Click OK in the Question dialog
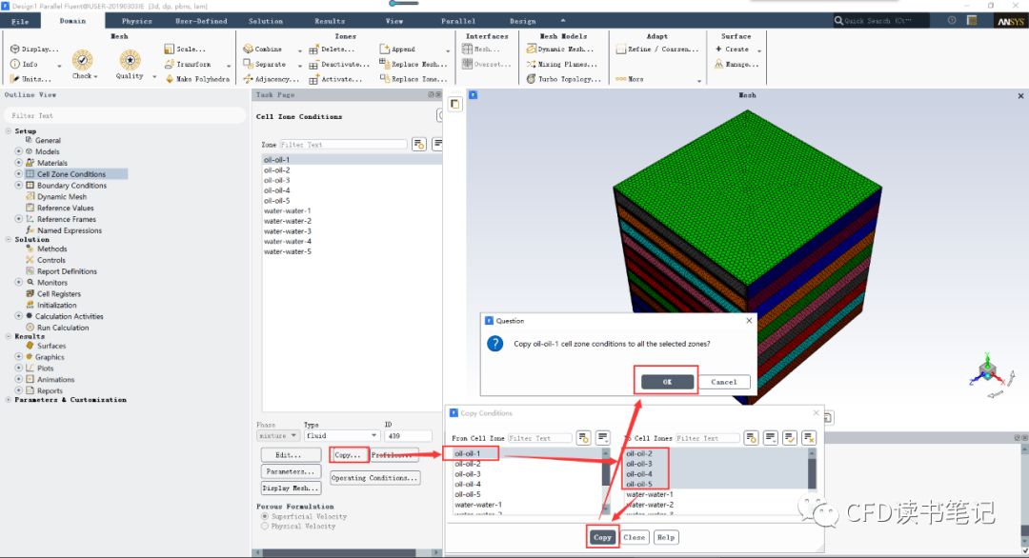 pyautogui.click(x=667, y=382)
